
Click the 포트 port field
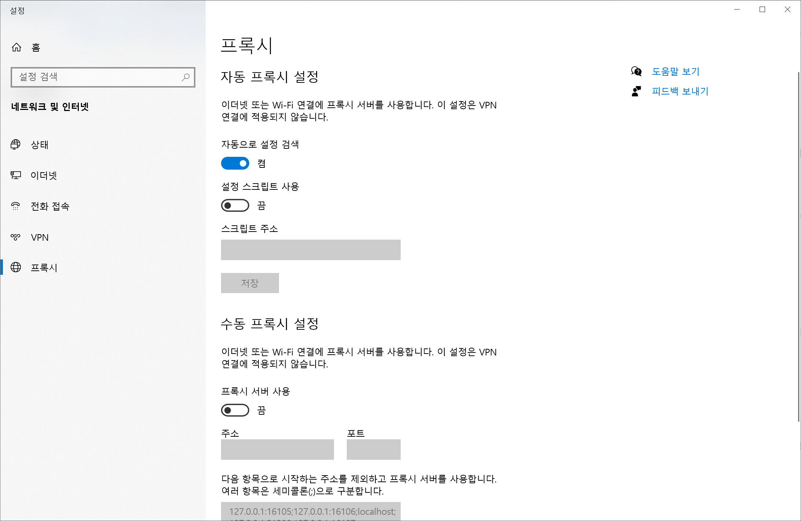click(374, 450)
